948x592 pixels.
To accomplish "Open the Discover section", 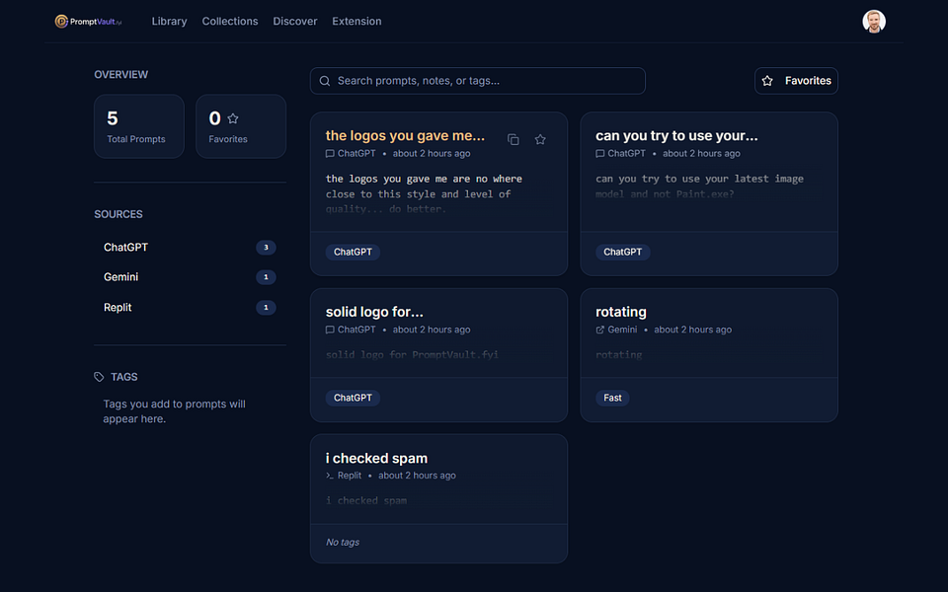I will point(295,21).
